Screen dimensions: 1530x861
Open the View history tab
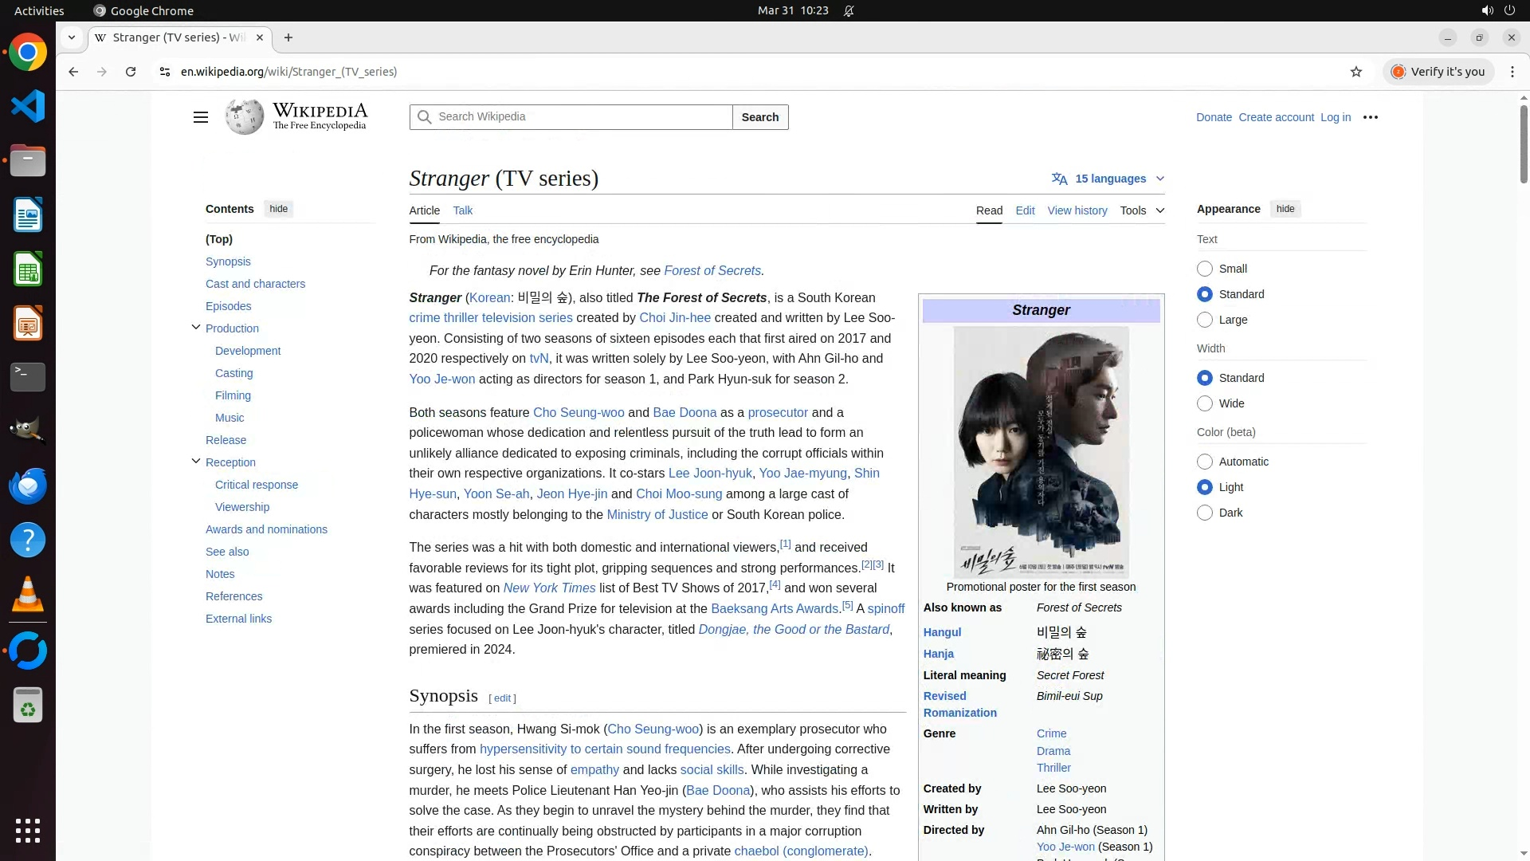1077,210
